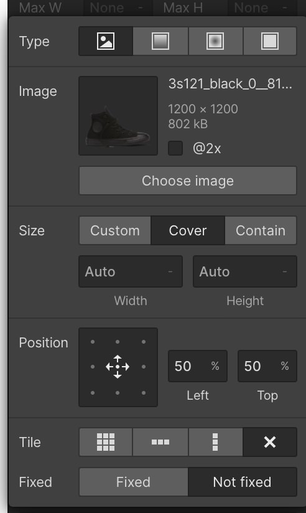Viewport: 306px width, 513px height.
Task: Select the solid color overlay type icon
Action: click(x=270, y=41)
